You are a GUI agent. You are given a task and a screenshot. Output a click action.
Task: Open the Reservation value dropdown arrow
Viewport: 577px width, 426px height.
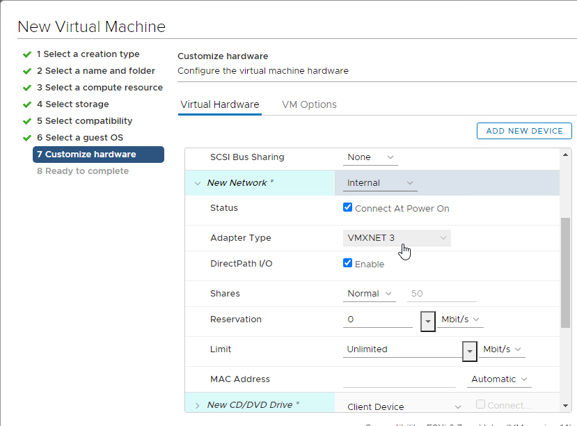(427, 321)
